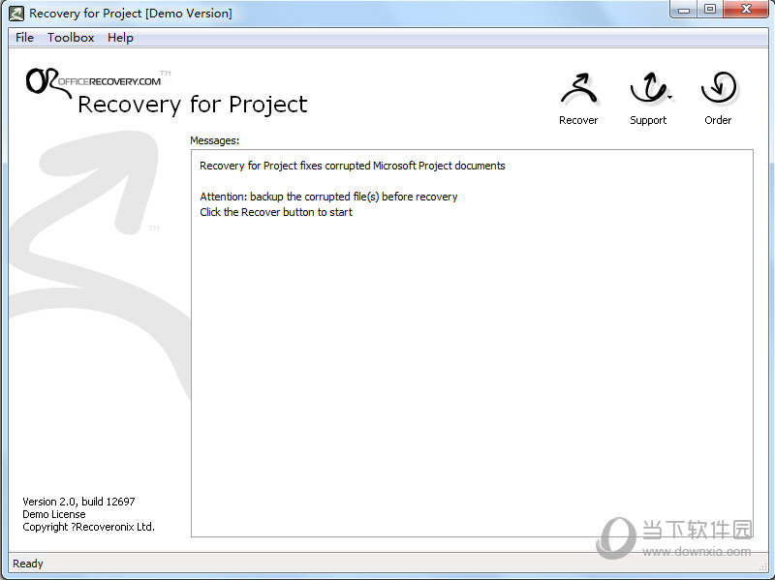This screenshot has height=580, width=775.
Task: Click the 'Demo License' text
Action: point(54,514)
